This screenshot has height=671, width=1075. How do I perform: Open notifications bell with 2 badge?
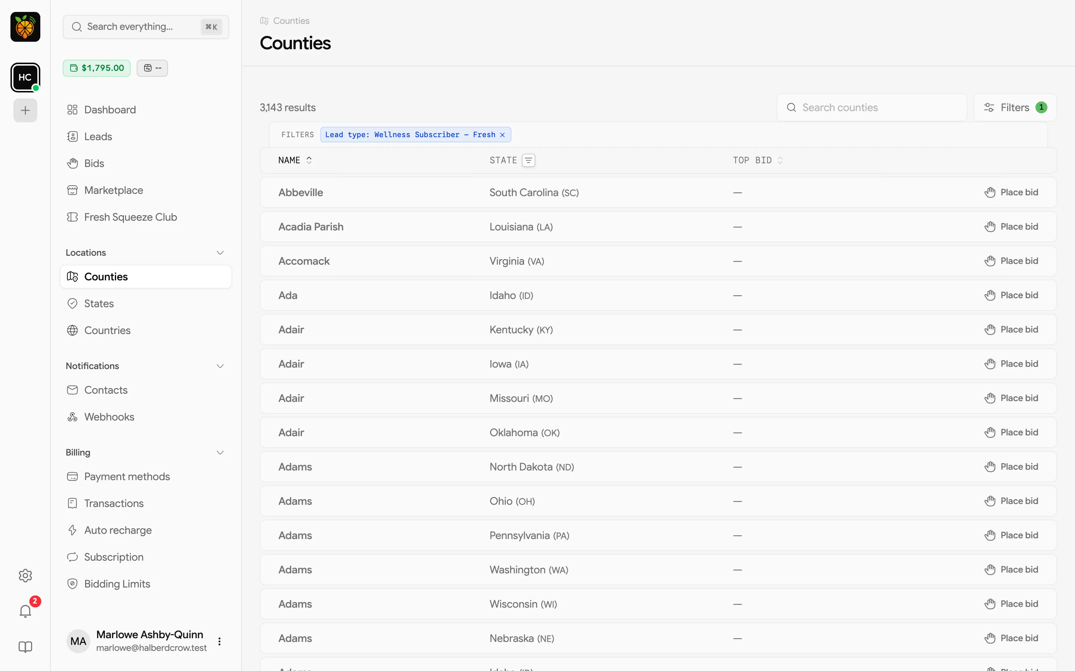[25, 611]
